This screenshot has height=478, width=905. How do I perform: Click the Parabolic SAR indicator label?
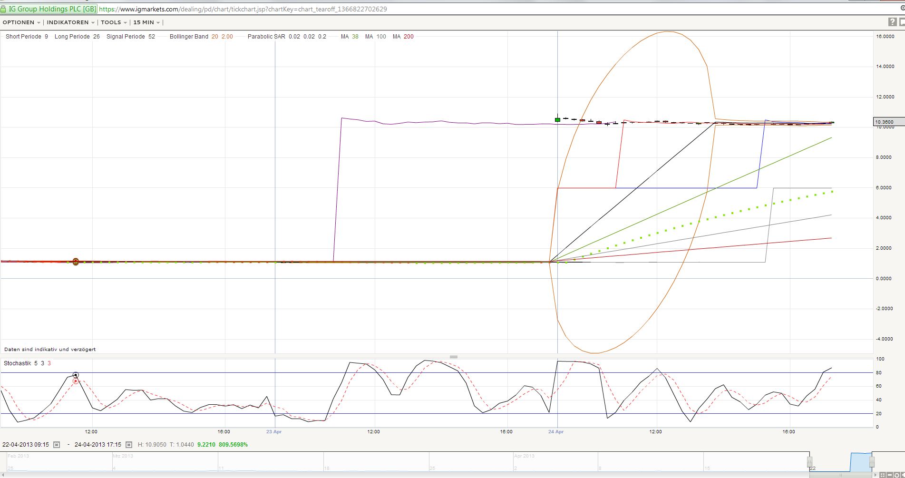287,37
